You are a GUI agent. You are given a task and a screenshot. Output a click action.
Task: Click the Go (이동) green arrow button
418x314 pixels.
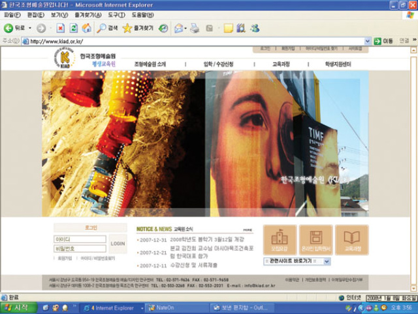[x=378, y=41]
